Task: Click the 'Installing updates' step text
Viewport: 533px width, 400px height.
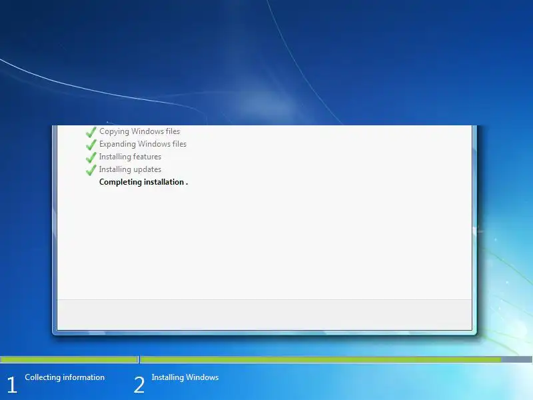Action: 130,169
